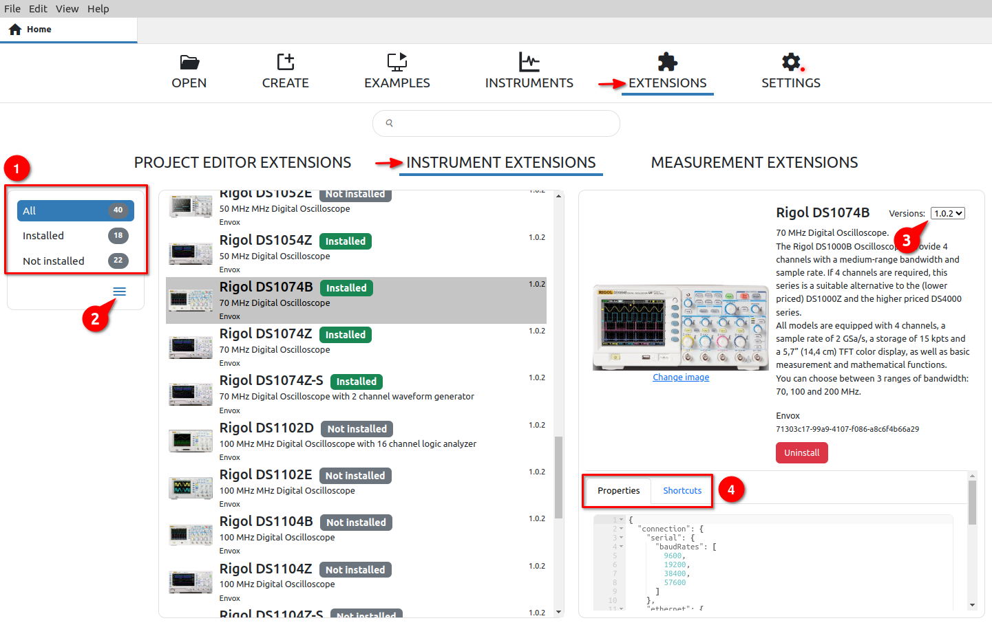Filter by Installed extensions
Viewport: 992px width, 625px height.
tap(76, 236)
